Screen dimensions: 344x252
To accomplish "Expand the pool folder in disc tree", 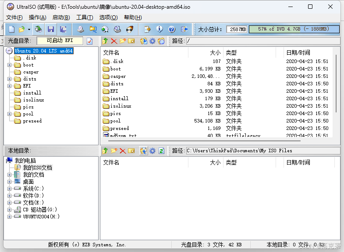I will (9, 114).
